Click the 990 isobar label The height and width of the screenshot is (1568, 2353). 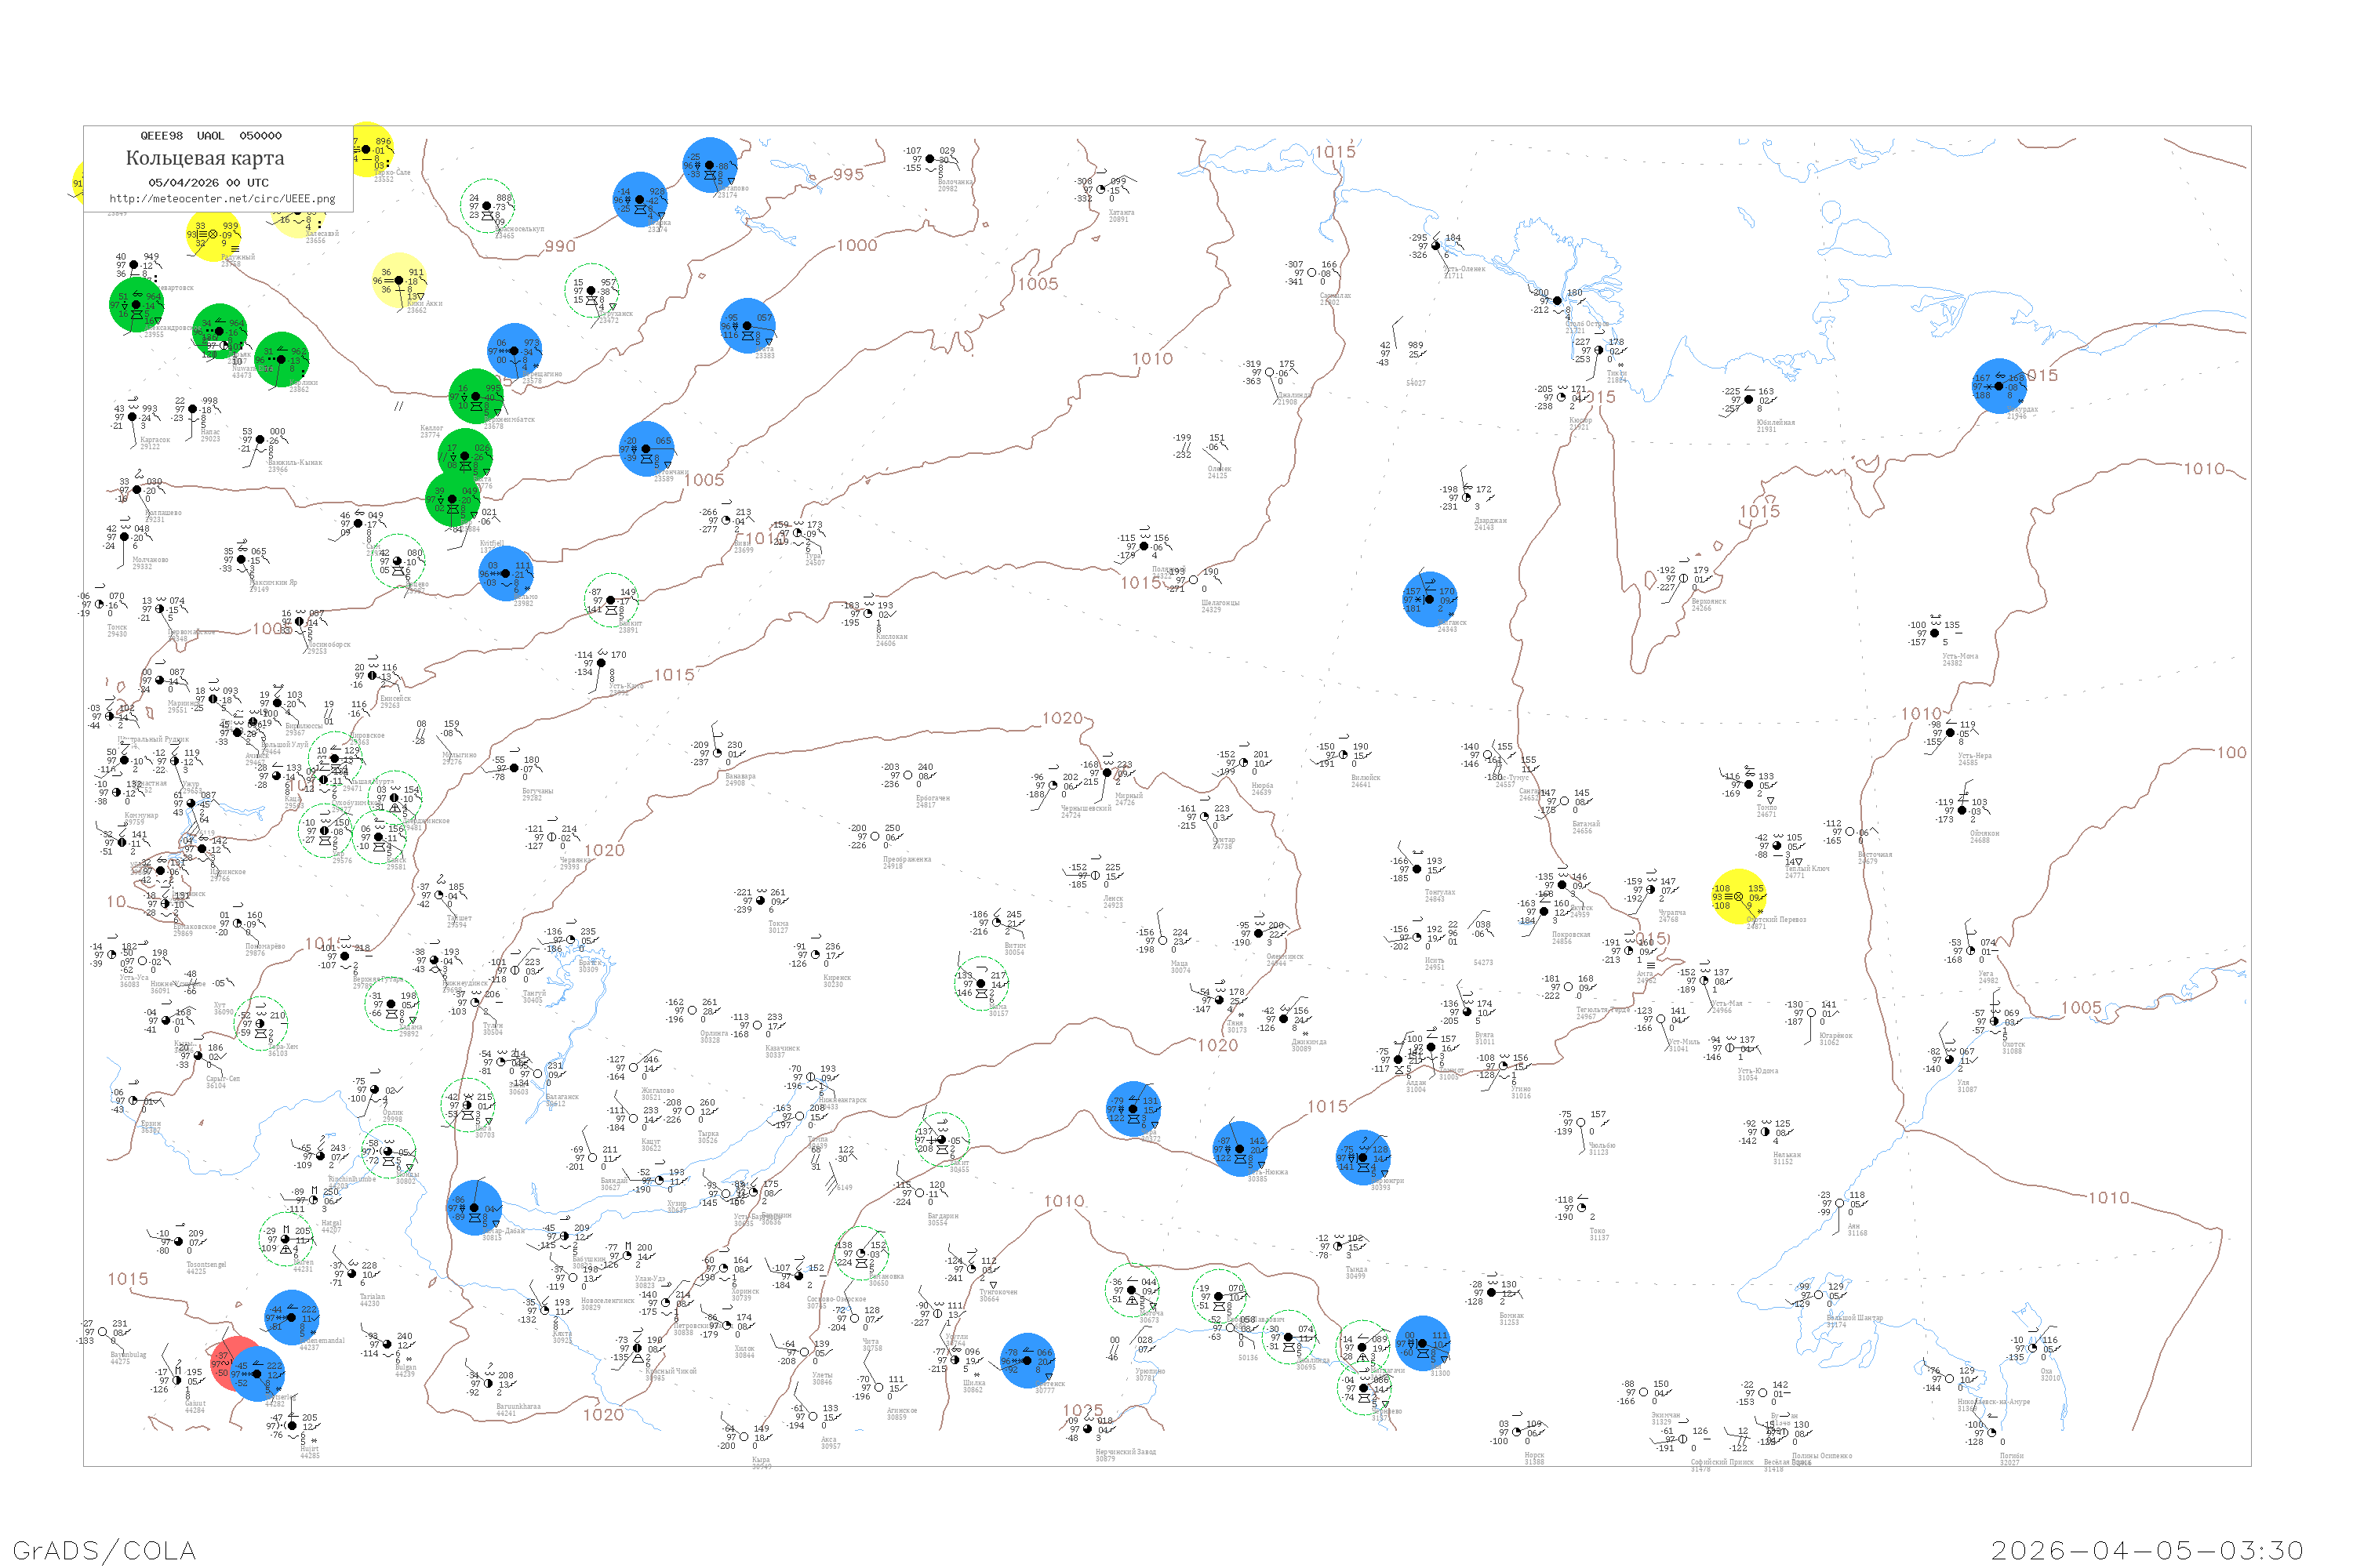click(560, 246)
